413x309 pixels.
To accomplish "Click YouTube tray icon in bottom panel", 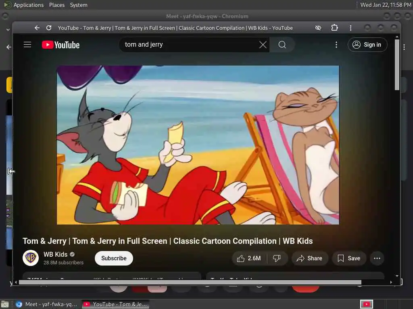I will (x=366, y=304).
